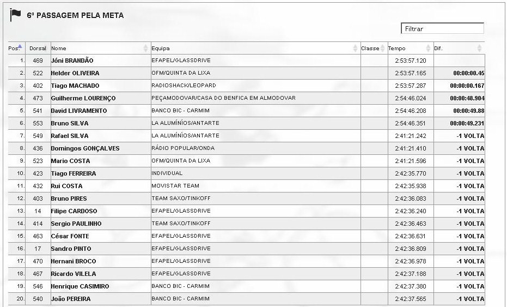Click on Tiago MACHADO's name
The width and height of the screenshot is (507, 307).
pyautogui.click(x=75, y=86)
